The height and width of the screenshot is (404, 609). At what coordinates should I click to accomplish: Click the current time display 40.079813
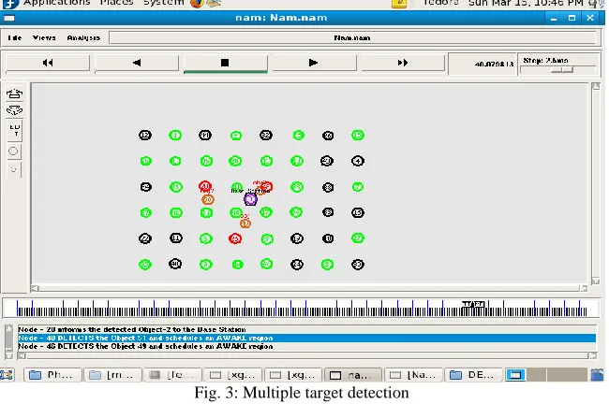click(494, 64)
